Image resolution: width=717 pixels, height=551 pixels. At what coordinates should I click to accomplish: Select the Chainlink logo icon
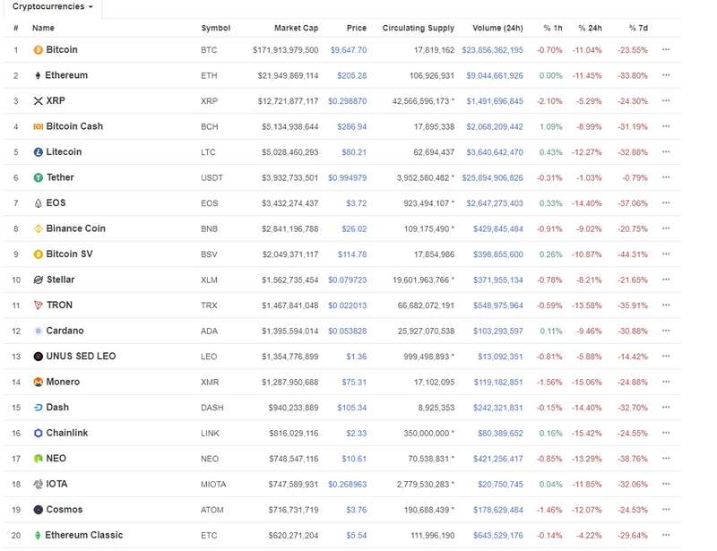pyautogui.click(x=36, y=433)
